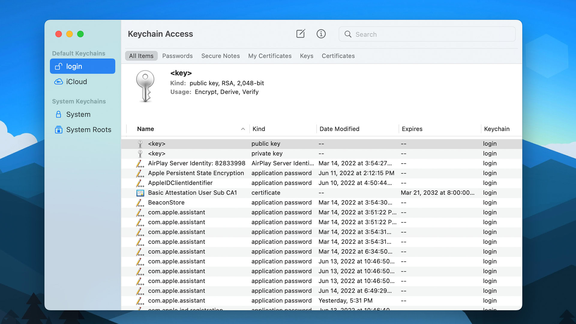Switch to the Passwords tab
The width and height of the screenshot is (576, 324).
tap(177, 55)
